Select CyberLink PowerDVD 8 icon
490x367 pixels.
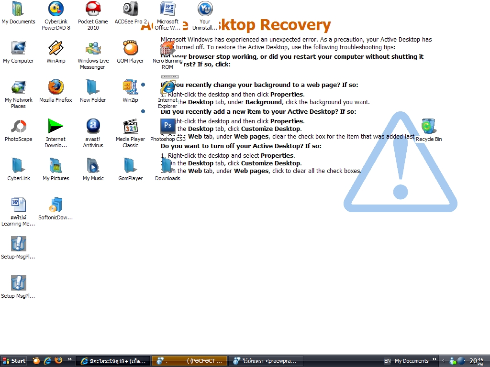pyautogui.click(x=56, y=16)
